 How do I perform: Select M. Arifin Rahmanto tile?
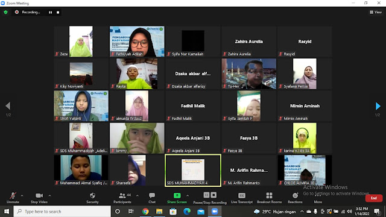click(x=248, y=170)
